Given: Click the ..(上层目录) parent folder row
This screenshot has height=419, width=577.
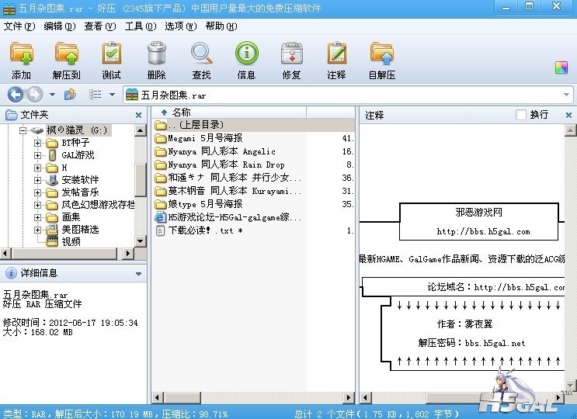Looking at the screenshot, I should click(x=254, y=126).
